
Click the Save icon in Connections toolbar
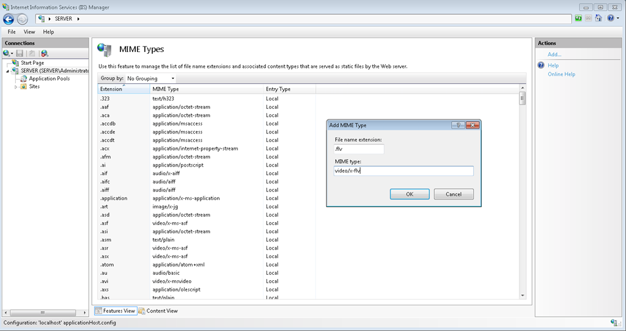[20, 53]
